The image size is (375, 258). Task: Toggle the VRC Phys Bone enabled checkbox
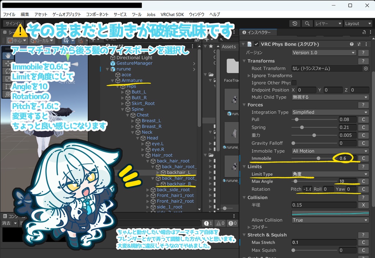click(256, 44)
